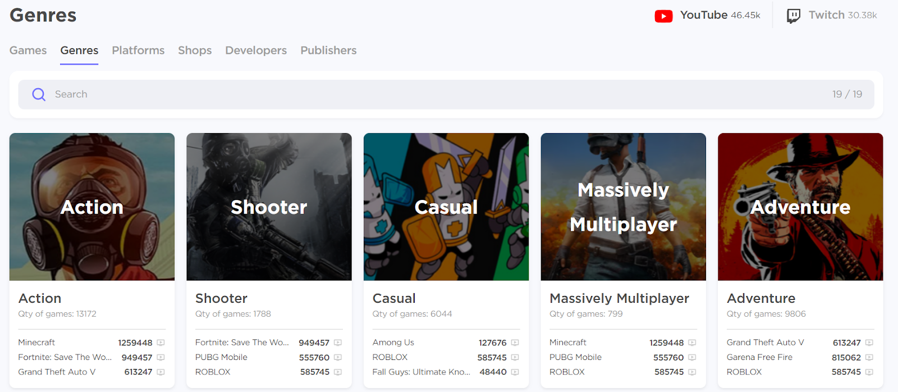The height and width of the screenshot is (392, 898).
Task: Open Fortnite: Save The Wo... in Action card
Action: (x=65, y=357)
